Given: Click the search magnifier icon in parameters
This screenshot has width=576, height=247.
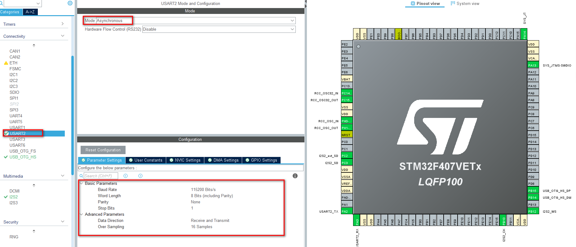Looking at the screenshot, I should [81, 176].
